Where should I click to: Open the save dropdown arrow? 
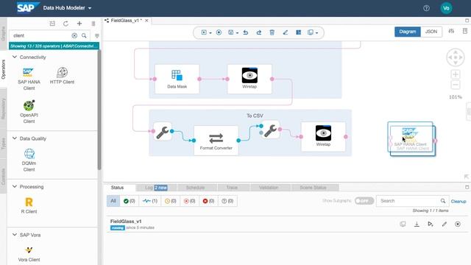(x=237, y=32)
